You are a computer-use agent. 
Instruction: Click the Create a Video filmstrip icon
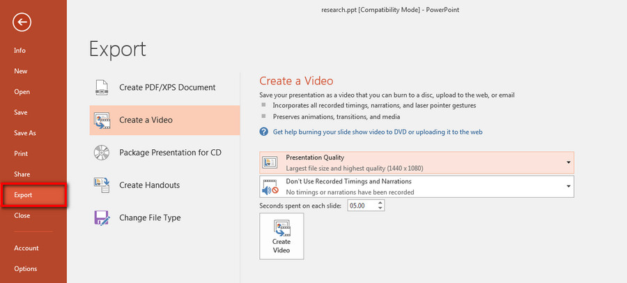pyautogui.click(x=101, y=120)
